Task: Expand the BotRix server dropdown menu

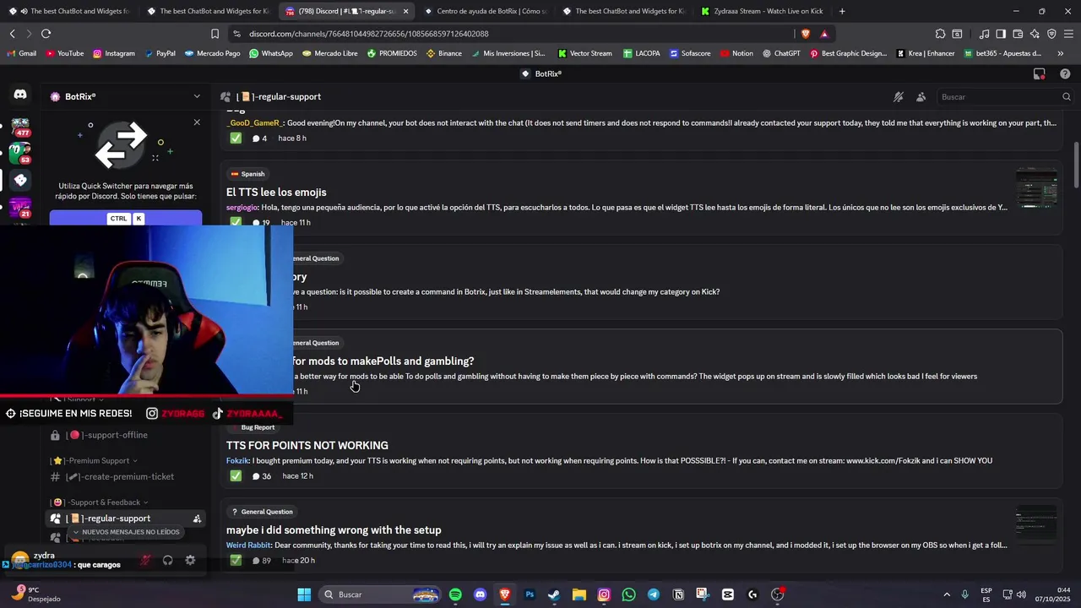Action: click(x=197, y=96)
